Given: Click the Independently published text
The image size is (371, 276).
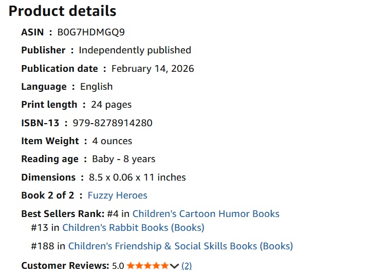Looking at the screenshot, I should coord(135,50).
